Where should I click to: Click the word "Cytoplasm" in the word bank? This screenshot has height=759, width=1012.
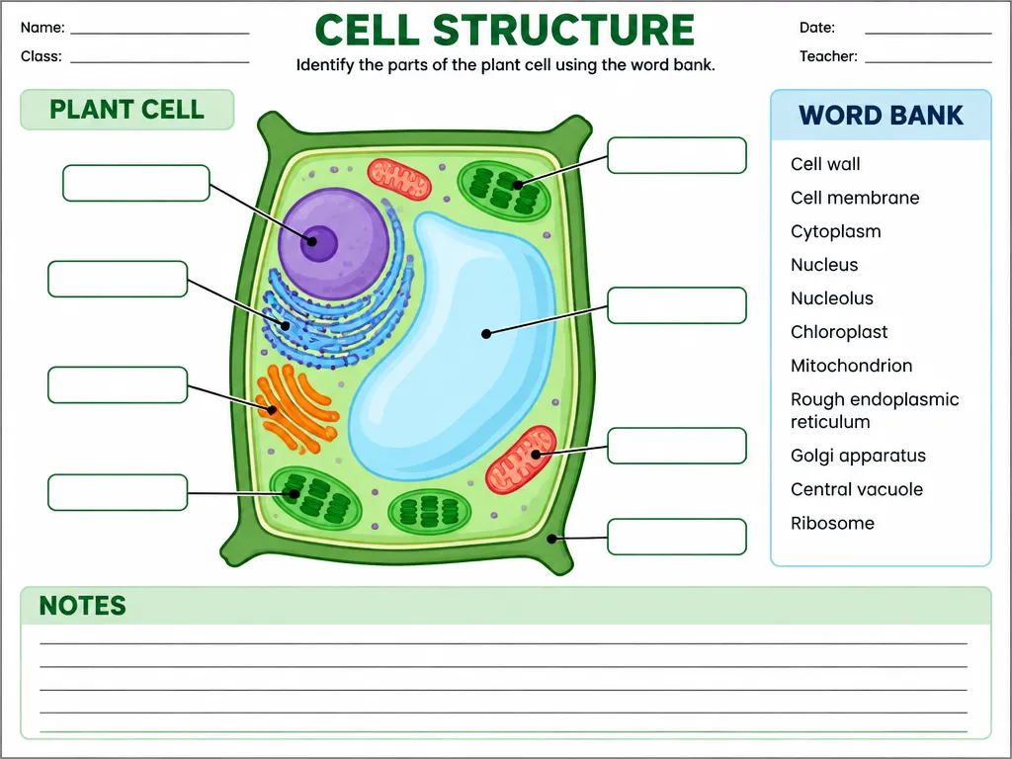point(836,231)
